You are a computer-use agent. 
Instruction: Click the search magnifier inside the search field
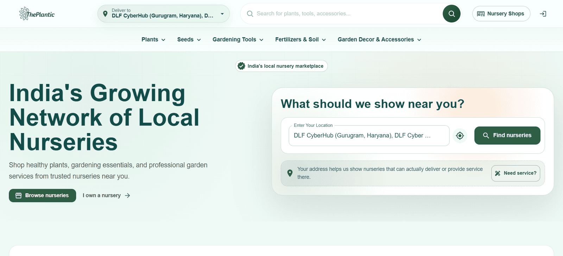[250, 14]
